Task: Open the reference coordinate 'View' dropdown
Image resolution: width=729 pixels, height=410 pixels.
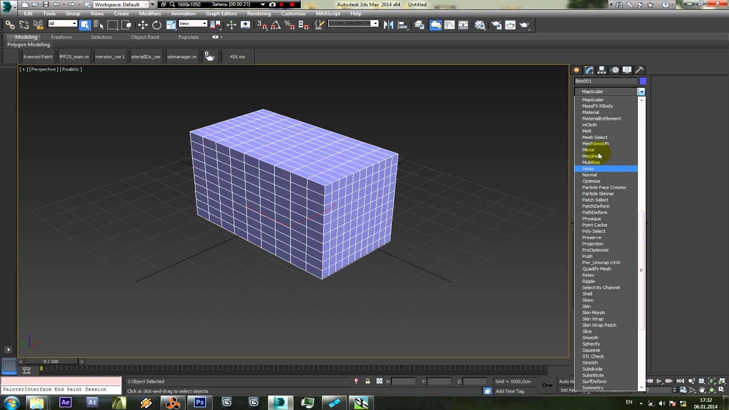Action: pos(193,24)
